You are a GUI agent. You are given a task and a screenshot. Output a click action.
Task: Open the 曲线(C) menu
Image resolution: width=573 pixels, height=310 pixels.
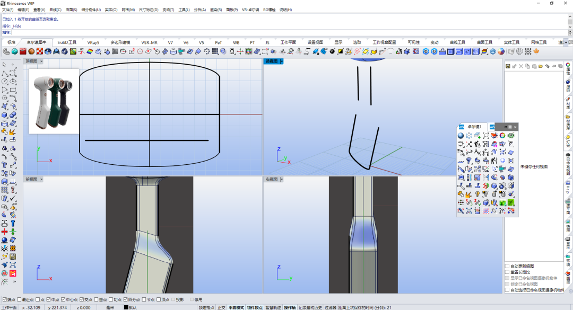pyautogui.click(x=56, y=10)
